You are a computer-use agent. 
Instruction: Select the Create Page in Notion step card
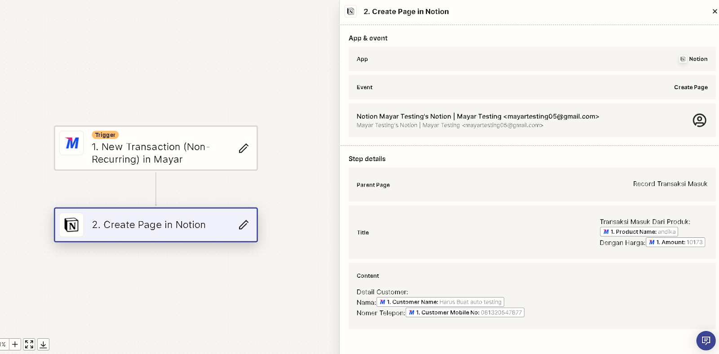tap(156, 225)
